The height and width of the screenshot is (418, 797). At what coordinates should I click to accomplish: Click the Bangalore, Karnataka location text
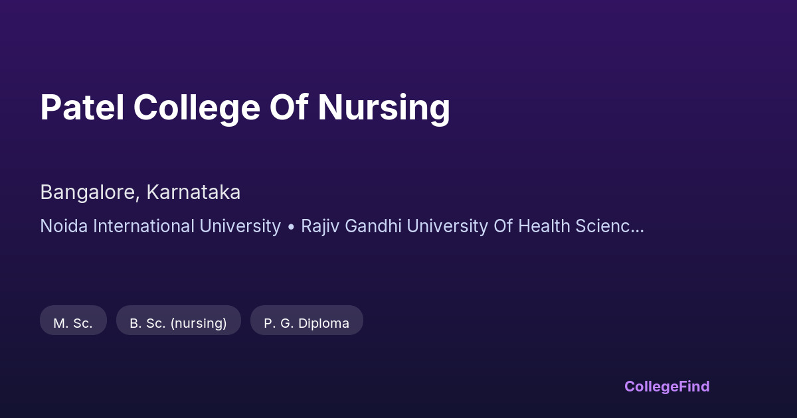point(140,192)
